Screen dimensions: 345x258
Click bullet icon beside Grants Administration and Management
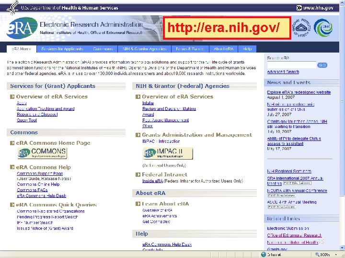tap(138, 135)
